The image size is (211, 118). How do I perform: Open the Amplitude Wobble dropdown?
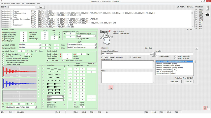tap(40, 44)
